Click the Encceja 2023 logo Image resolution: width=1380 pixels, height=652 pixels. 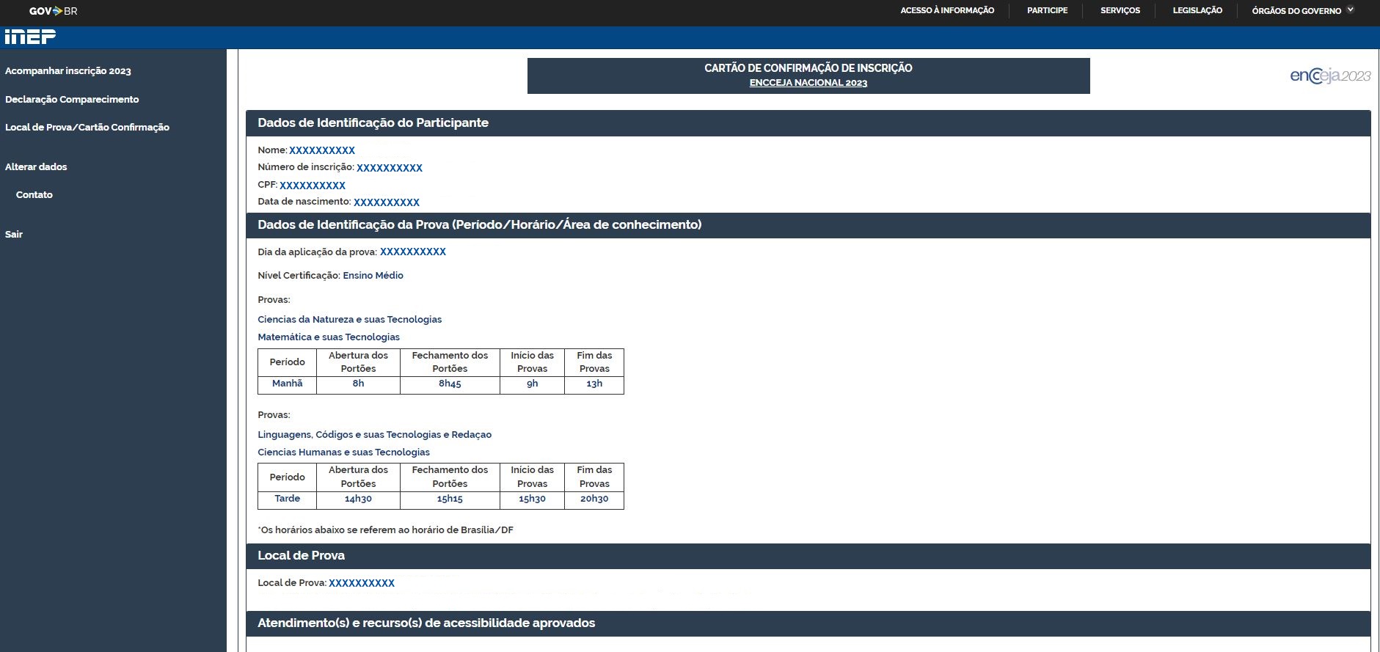coord(1329,76)
